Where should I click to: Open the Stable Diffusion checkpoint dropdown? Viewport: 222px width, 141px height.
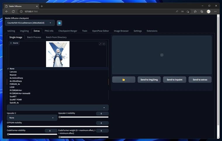(x=30, y=23)
